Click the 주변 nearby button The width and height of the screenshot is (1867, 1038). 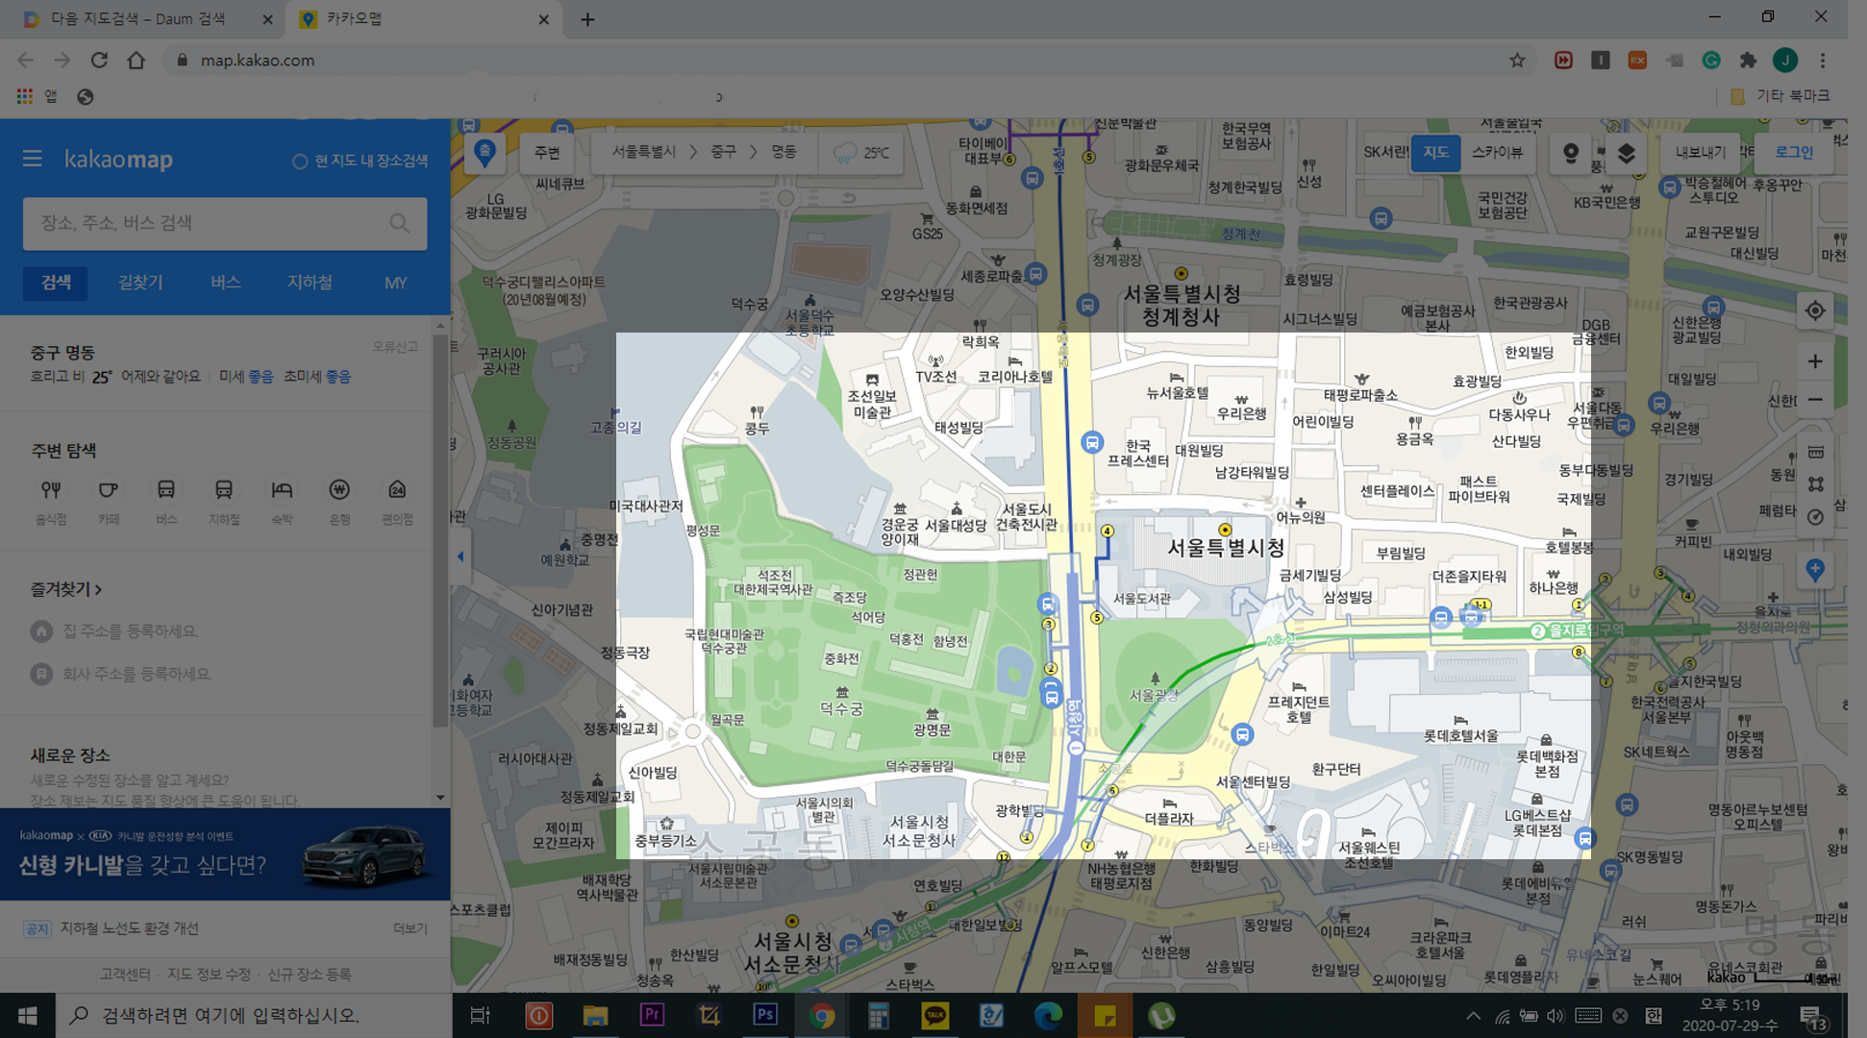click(x=547, y=153)
